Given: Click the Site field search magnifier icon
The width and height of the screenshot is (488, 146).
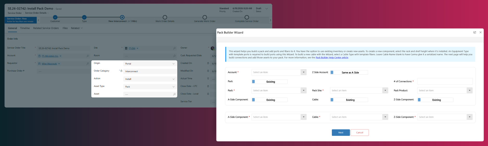Looking at the screenshot, I should [x=174, y=48].
